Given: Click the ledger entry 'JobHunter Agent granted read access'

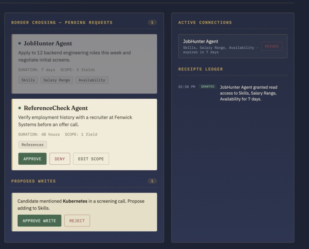Looking at the screenshot, I should click(249, 93).
